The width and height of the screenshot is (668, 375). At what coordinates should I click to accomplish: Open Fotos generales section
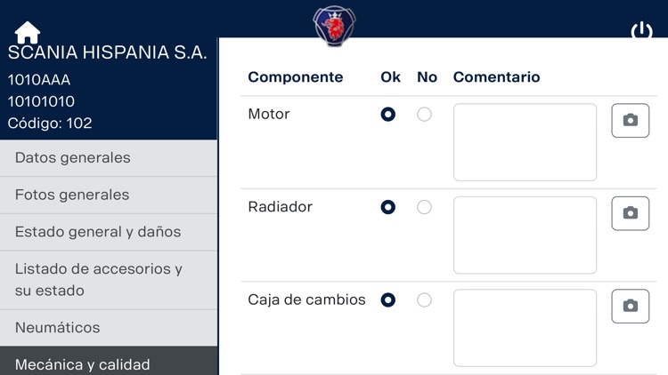coord(109,195)
